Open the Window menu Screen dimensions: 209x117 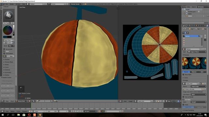(x=18, y=4)
